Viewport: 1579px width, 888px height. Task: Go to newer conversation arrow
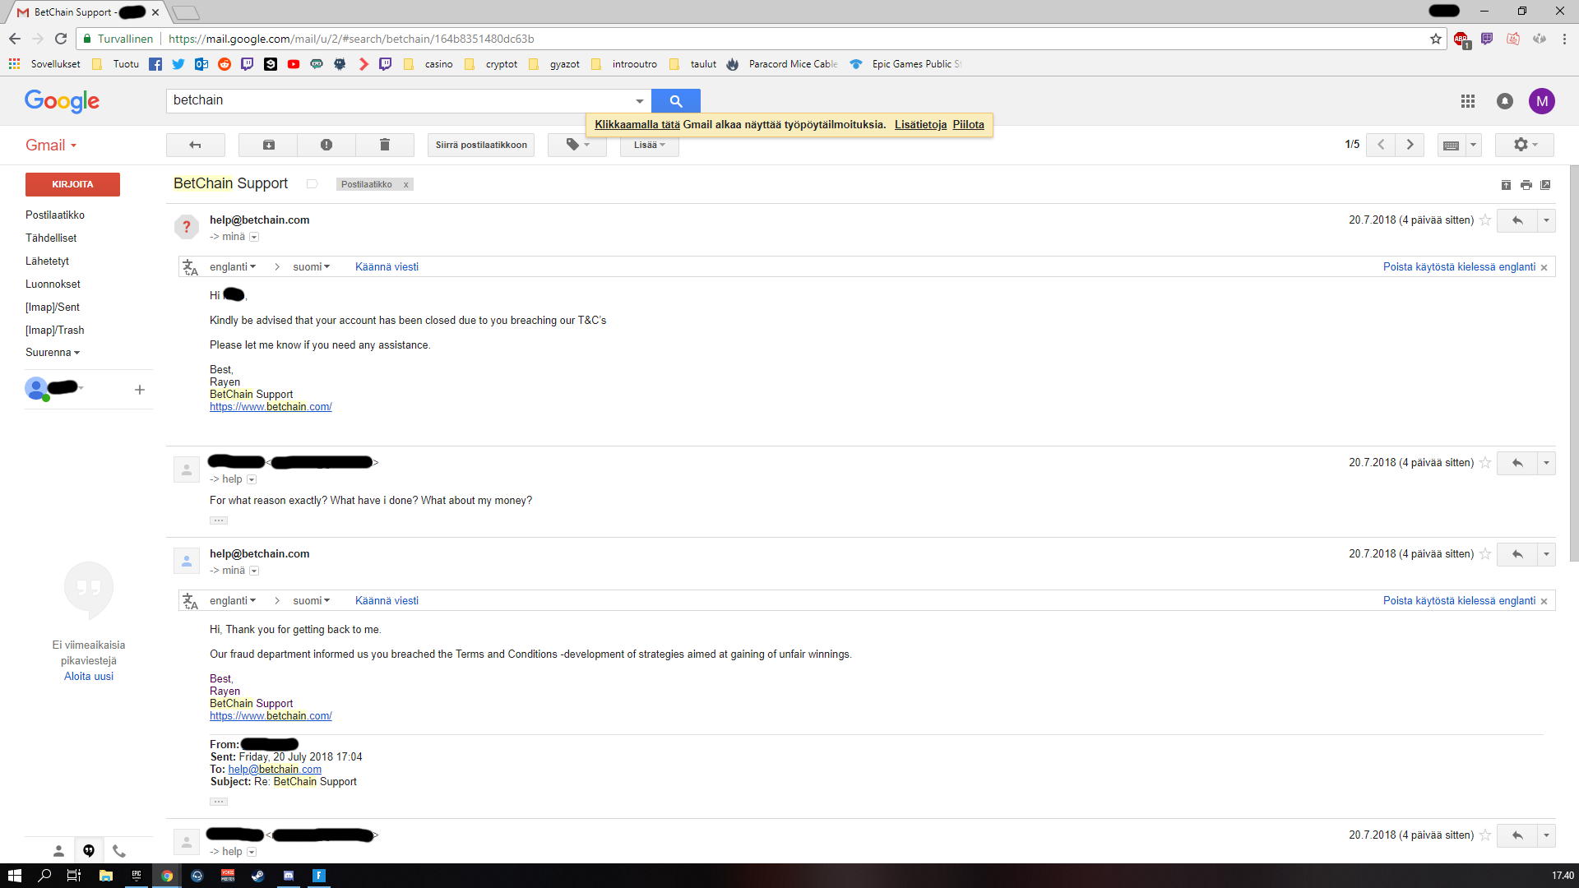point(1381,145)
